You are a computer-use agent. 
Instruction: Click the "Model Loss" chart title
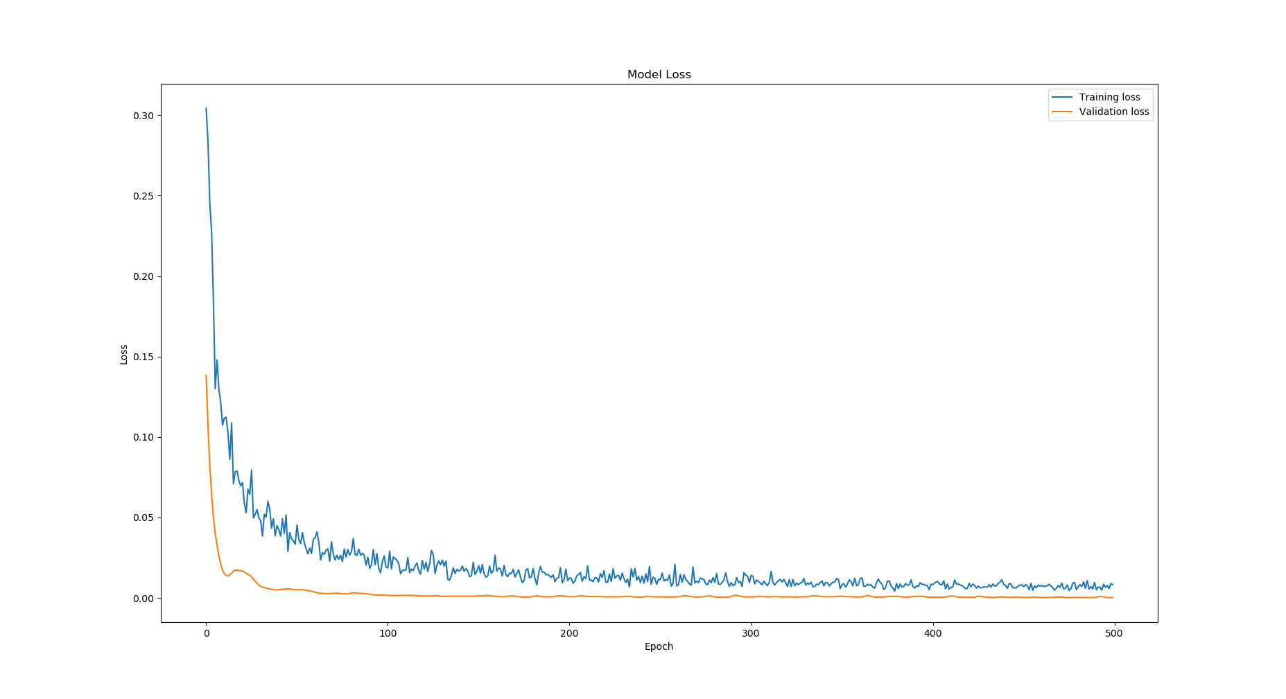coord(659,75)
